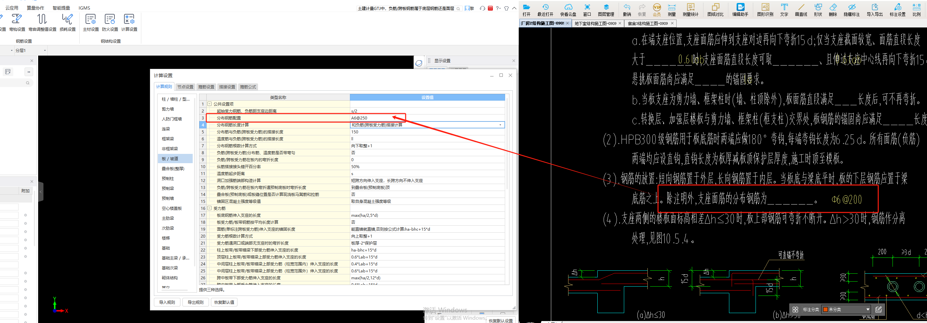Image resolution: width=927 pixels, height=323 pixels.
Task: Set drawing scale with 比例
Action: (x=917, y=10)
